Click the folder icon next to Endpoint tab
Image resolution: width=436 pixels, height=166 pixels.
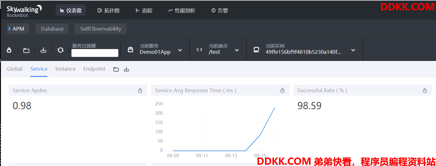116,69
